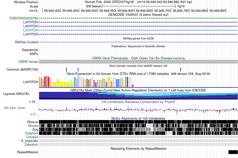This screenshot has width=238, height=158.
Task: Click the Mouse alignment label
Action: click(x=33, y=126)
